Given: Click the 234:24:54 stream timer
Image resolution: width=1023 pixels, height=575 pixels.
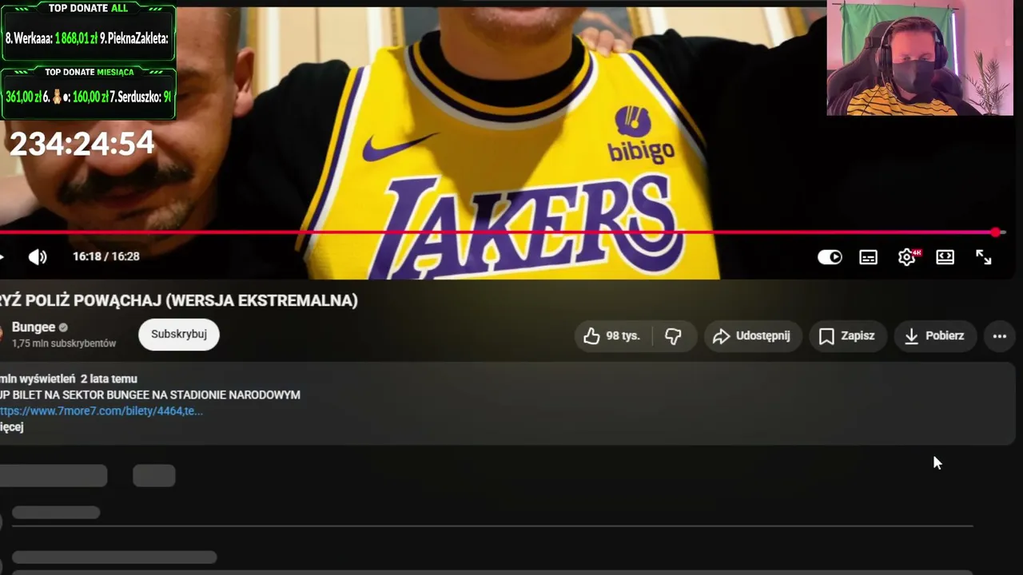Looking at the screenshot, I should [82, 144].
